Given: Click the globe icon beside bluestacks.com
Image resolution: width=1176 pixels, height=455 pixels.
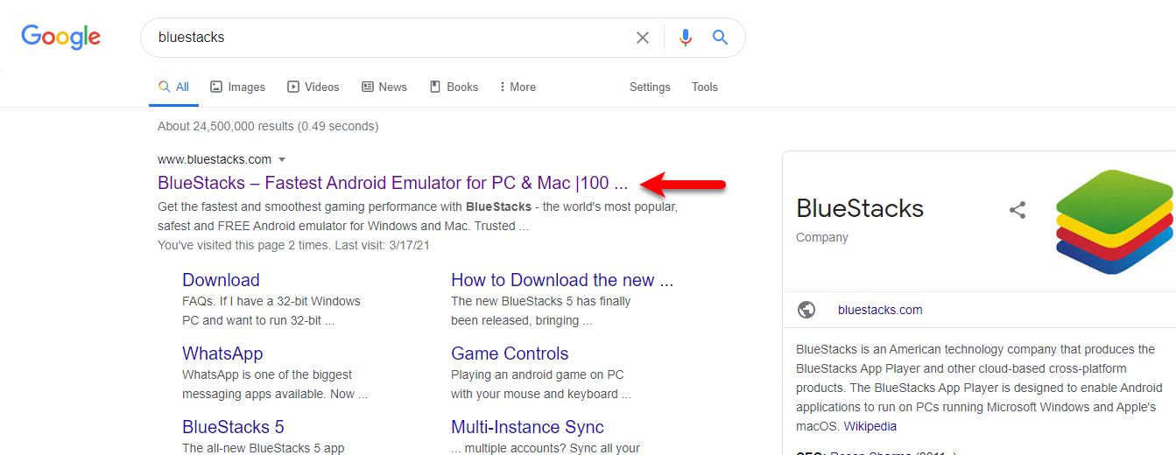Looking at the screenshot, I should pos(806,310).
